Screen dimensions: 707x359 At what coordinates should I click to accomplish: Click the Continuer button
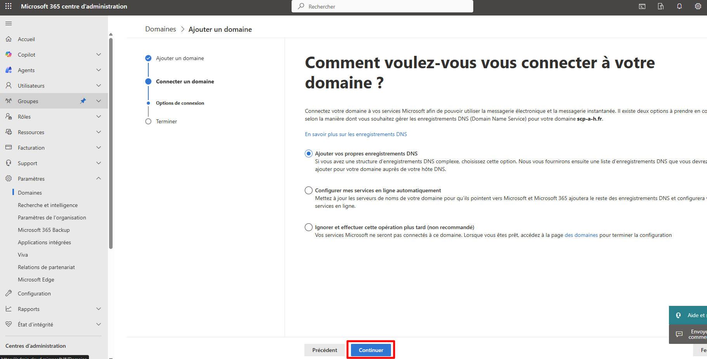coord(371,350)
